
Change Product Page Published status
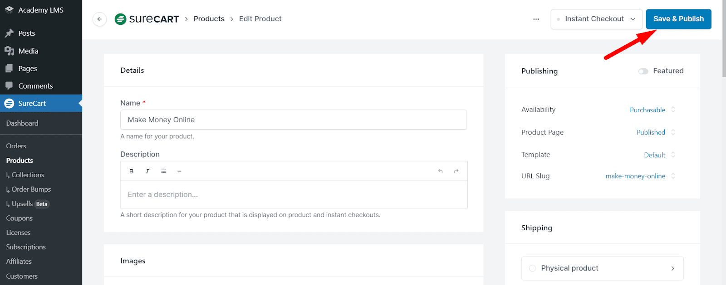pyautogui.click(x=656, y=132)
